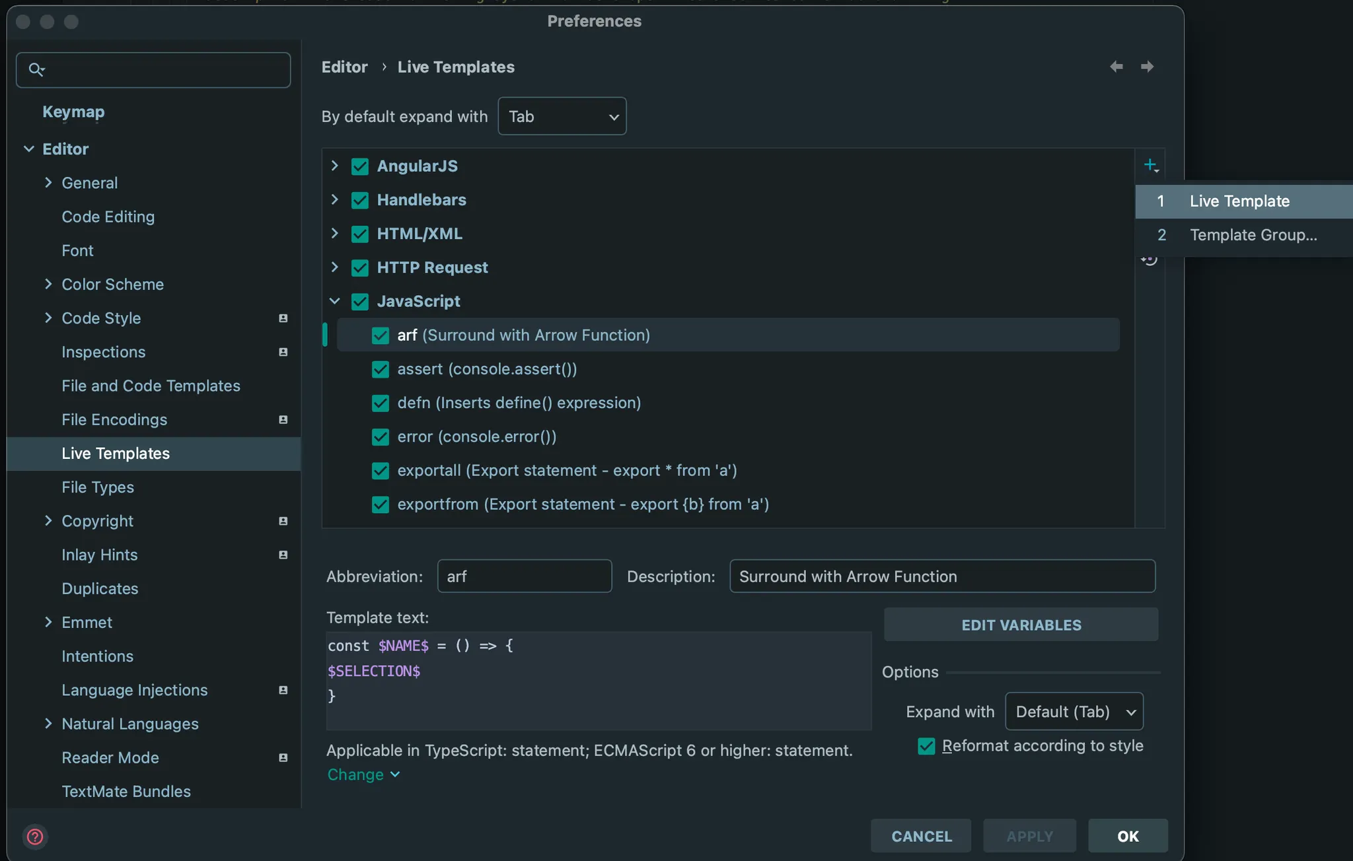The width and height of the screenshot is (1353, 861).
Task: Open the help question mark icon
Action: click(35, 837)
